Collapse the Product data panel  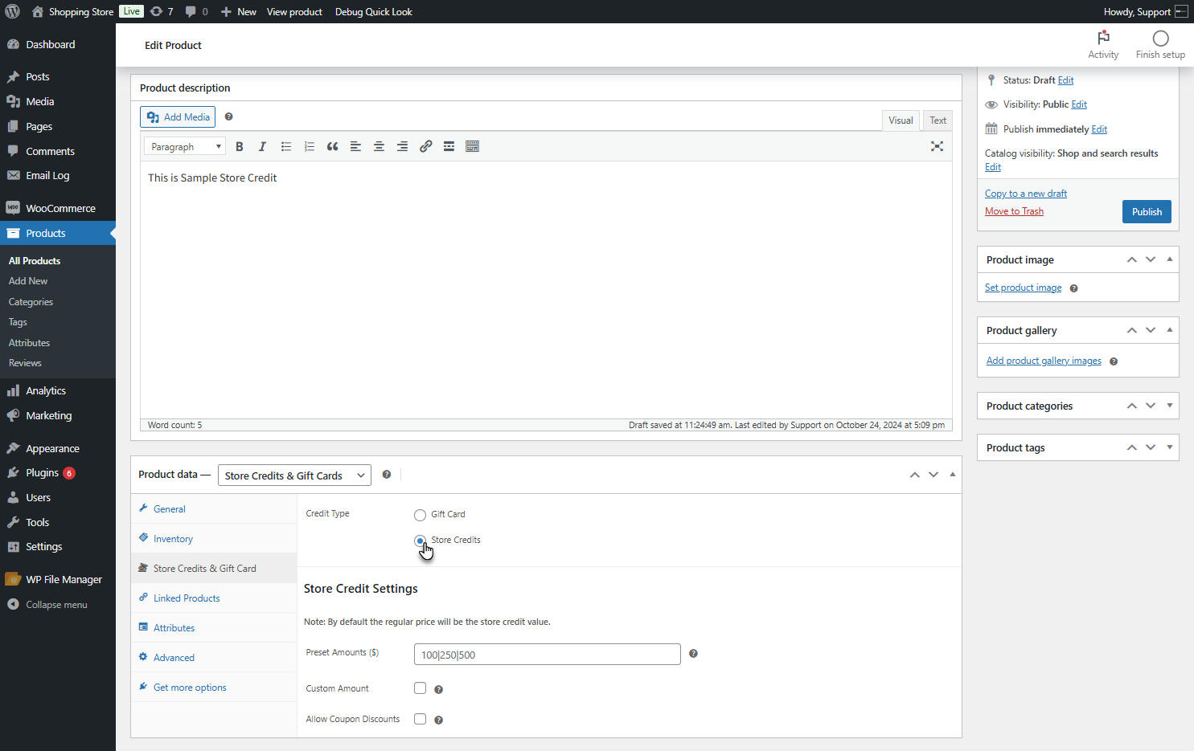point(952,475)
